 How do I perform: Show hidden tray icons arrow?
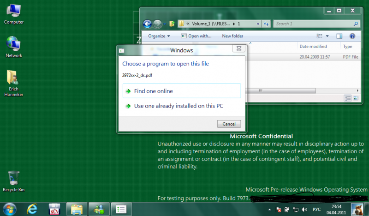coord(269,210)
